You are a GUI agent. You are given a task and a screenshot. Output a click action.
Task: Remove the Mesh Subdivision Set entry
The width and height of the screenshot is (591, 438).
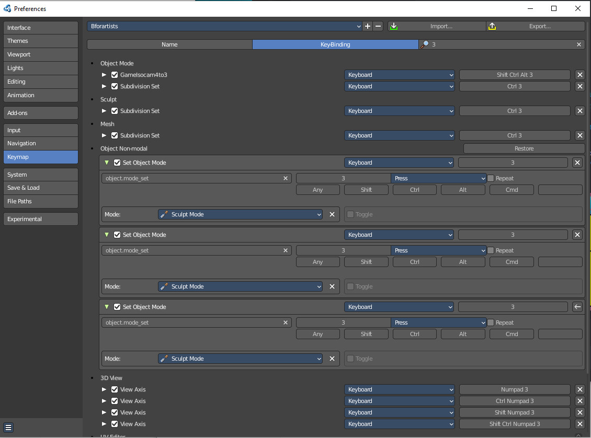(x=579, y=135)
